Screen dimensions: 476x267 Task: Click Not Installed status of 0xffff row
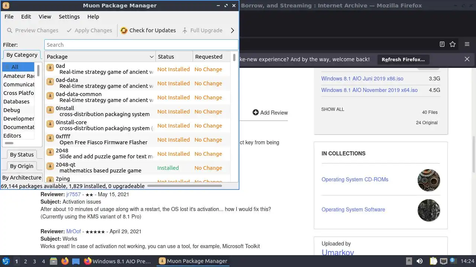(x=173, y=140)
